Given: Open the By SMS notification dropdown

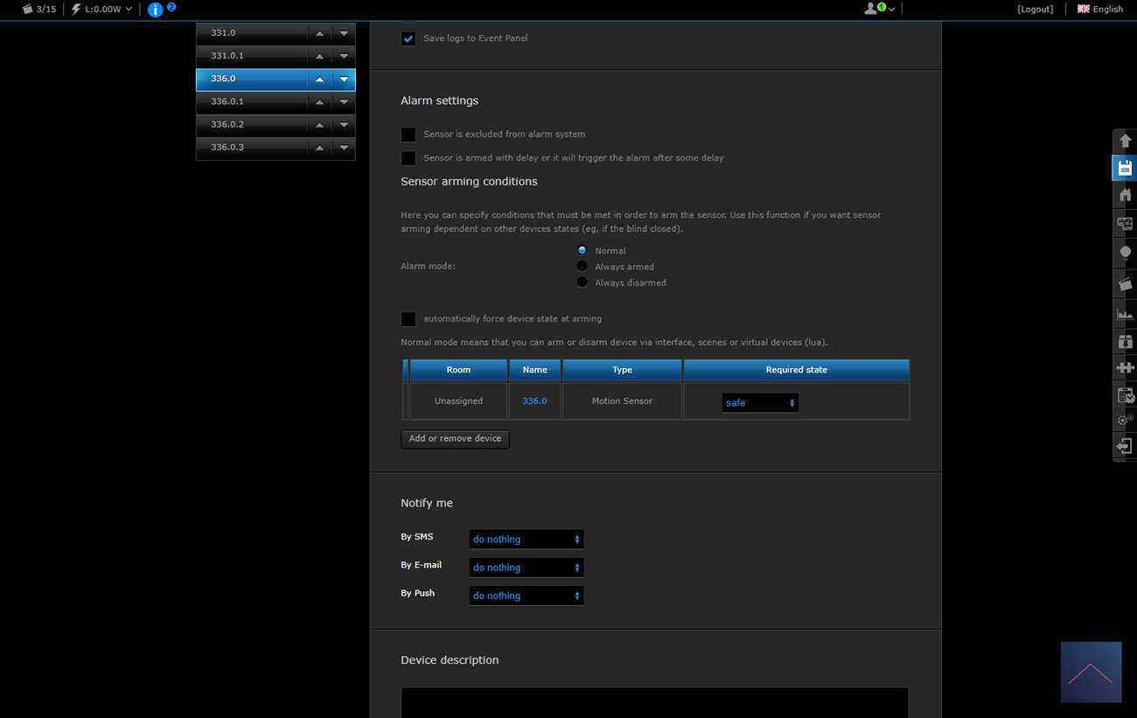Looking at the screenshot, I should pos(526,540).
